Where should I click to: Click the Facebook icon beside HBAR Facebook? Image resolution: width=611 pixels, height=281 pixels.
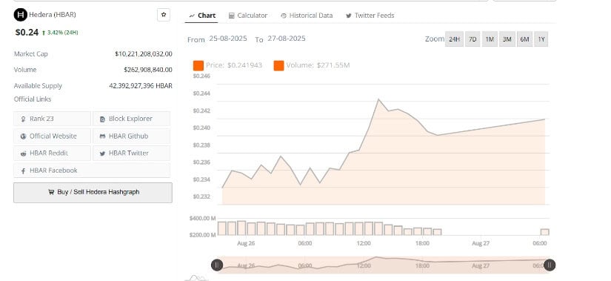click(x=24, y=171)
